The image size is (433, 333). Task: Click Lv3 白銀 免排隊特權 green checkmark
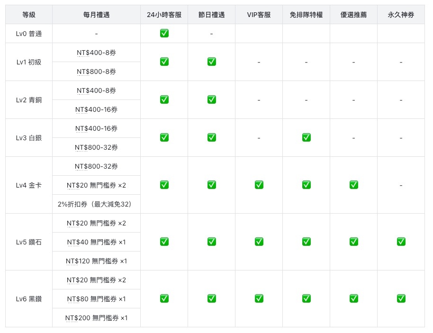point(306,137)
